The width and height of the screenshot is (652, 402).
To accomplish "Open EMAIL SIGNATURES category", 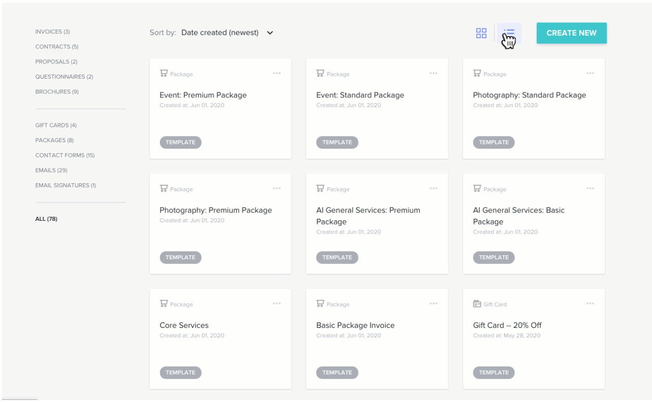I will click(66, 185).
